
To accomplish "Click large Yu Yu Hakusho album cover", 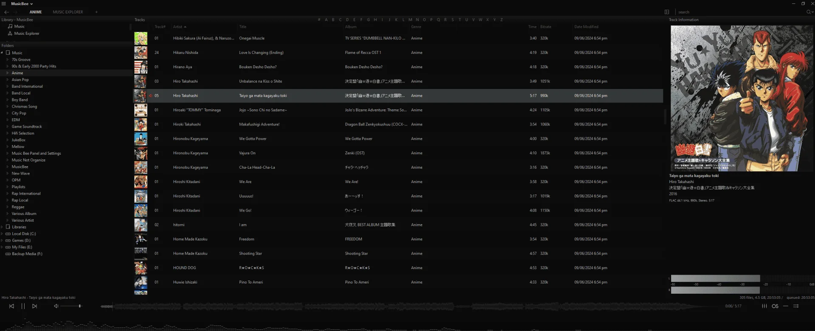I will [x=741, y=98].
